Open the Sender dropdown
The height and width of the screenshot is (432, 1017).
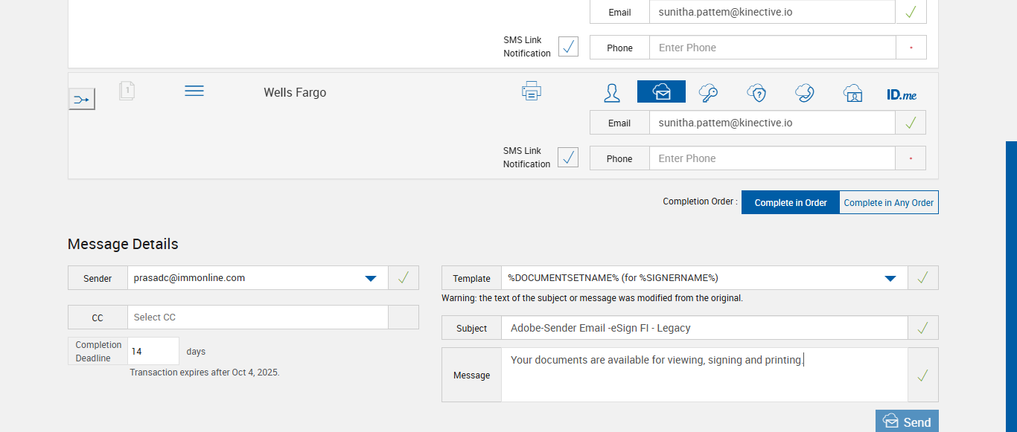click(x=371, y=278)
